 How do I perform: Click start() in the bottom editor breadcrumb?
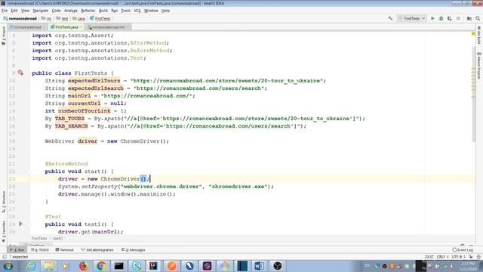(58, 239)
